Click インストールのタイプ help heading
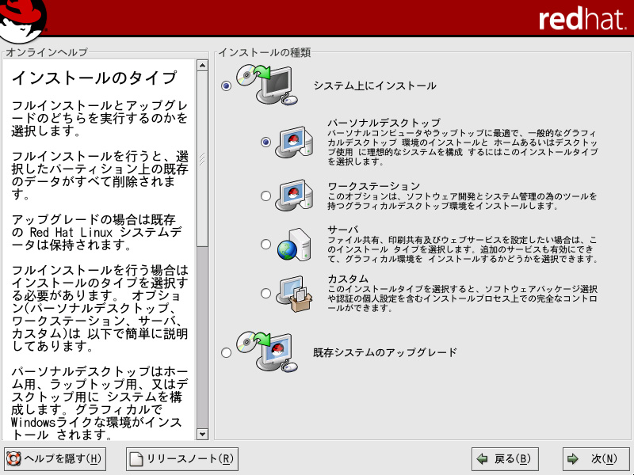This screenshot has height=475, width=634. point(94,78)
